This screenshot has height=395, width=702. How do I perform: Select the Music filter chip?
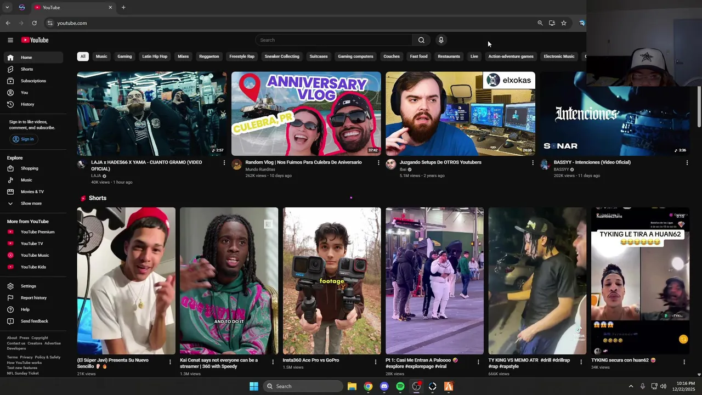[x=101, y=57]
